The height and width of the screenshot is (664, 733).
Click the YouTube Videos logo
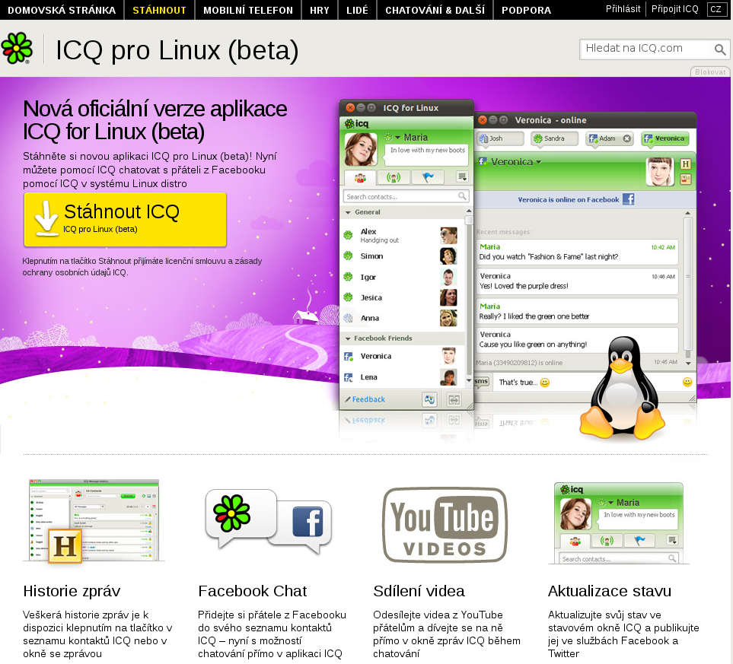pyautogui.click(x=445, y=523)
